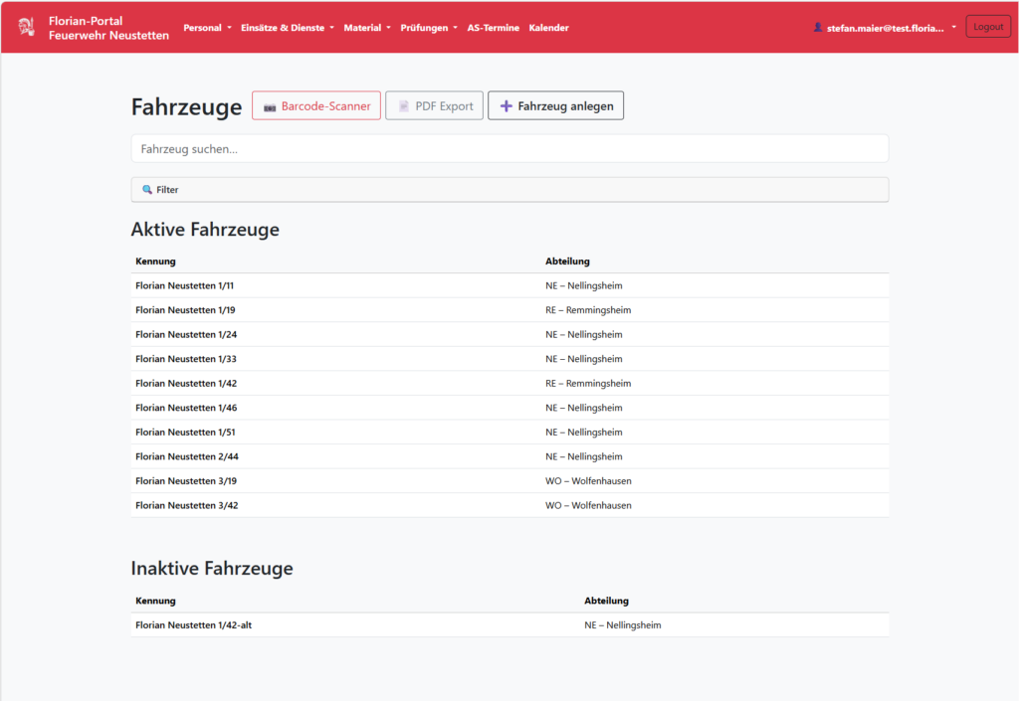Open the Kalender menu item
The width and height of the screenshot is (1019, 701).
click(549, 28)
